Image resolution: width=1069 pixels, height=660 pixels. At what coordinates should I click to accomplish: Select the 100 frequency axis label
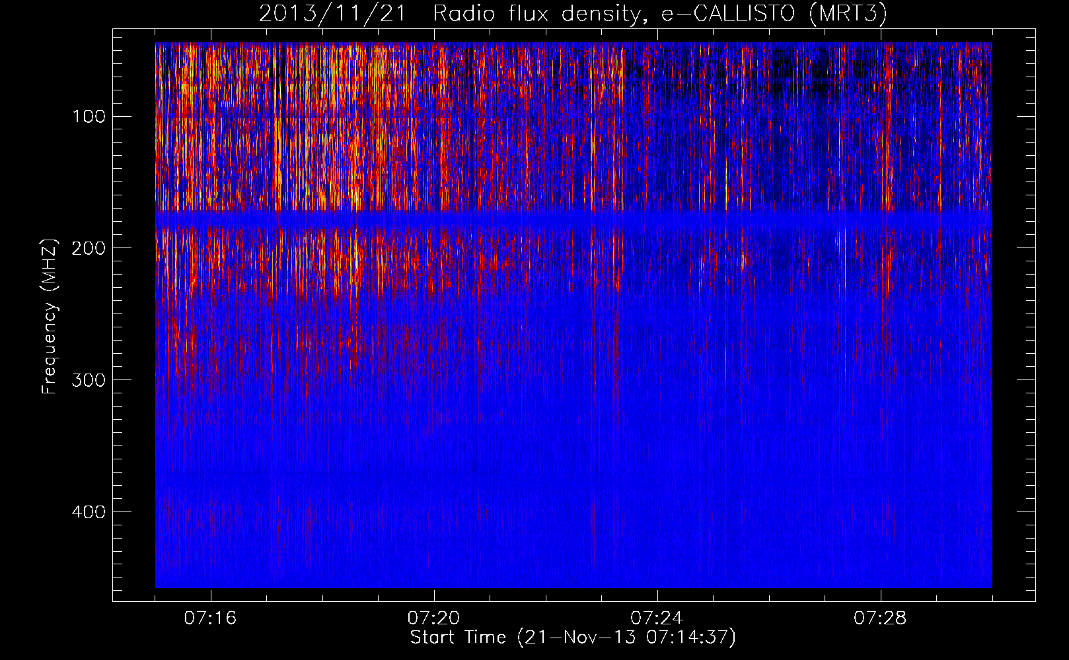(89, 117)
